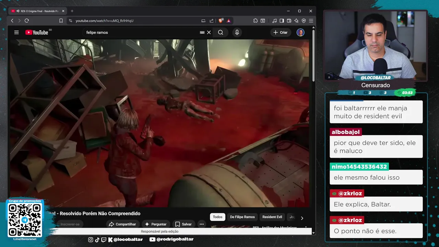Select the 'De Filipe Ramos' filter chip

[242, 217]
